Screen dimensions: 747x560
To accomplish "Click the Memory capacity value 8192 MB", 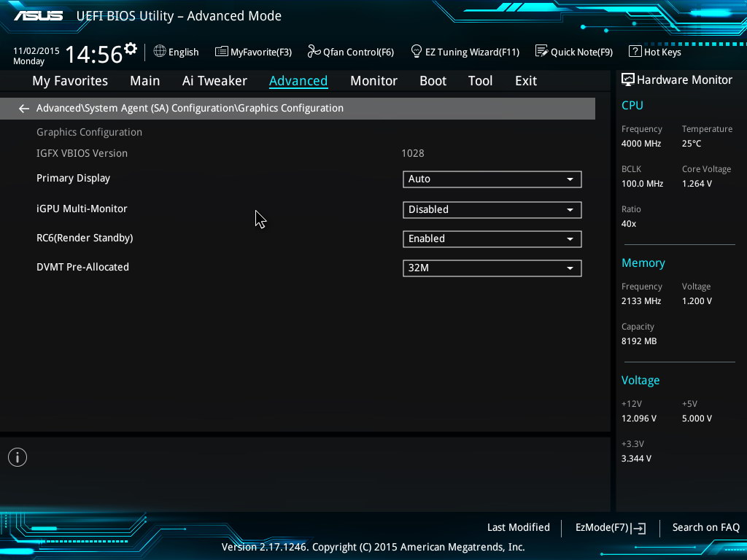I will (x=639, y=341).
